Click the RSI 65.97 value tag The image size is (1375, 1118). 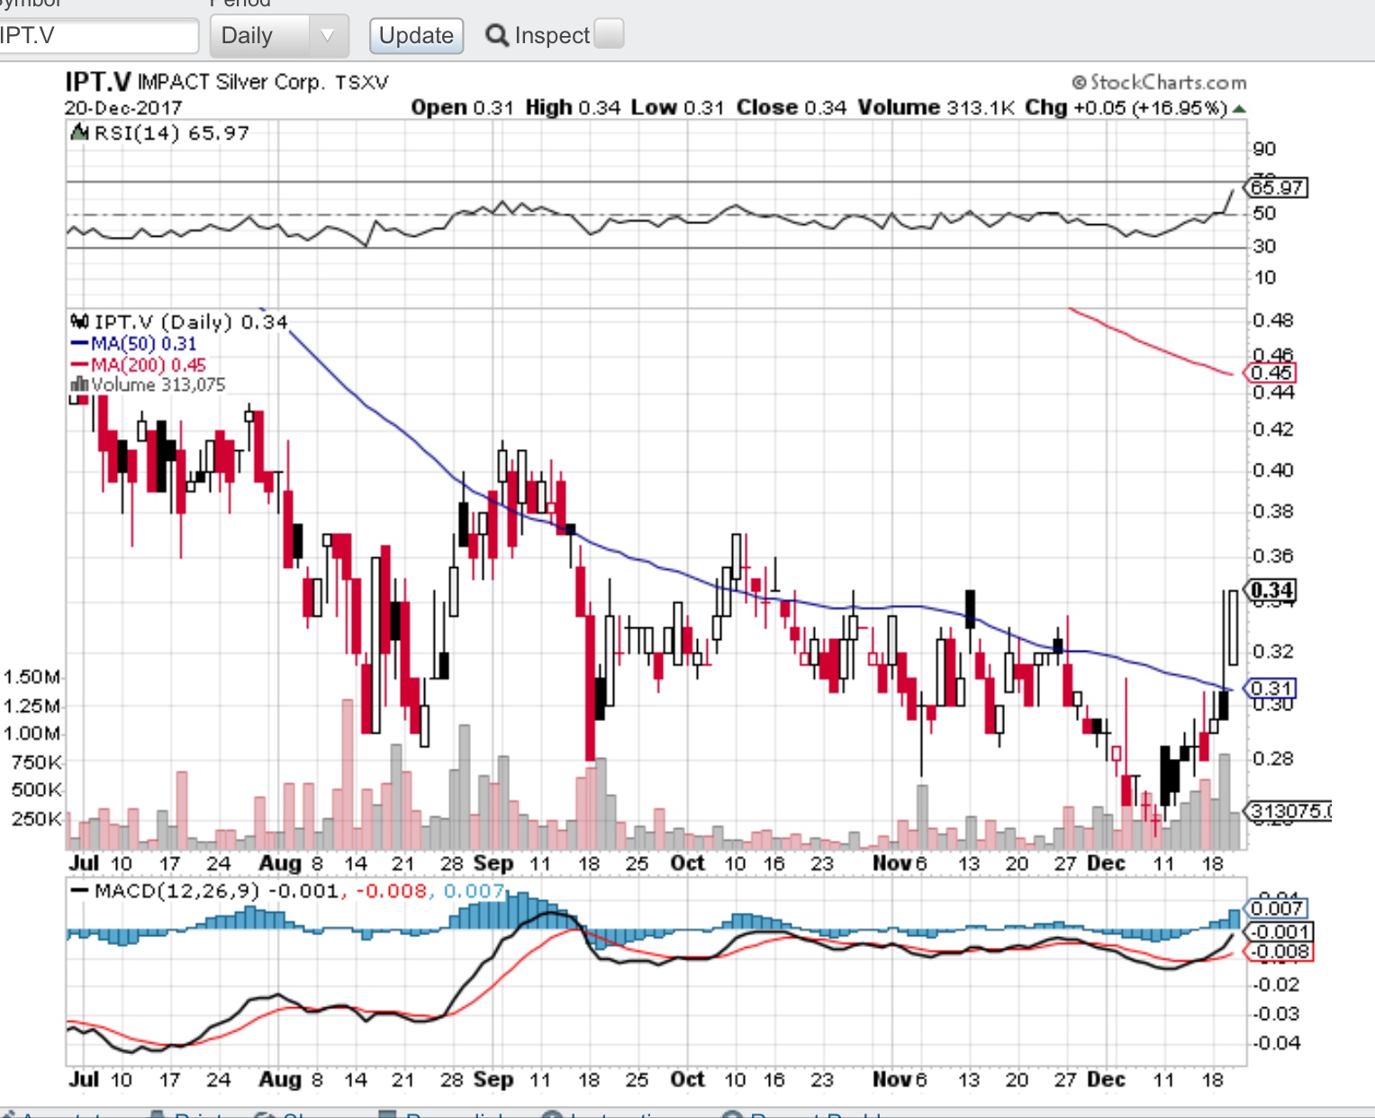(1276, 187)
